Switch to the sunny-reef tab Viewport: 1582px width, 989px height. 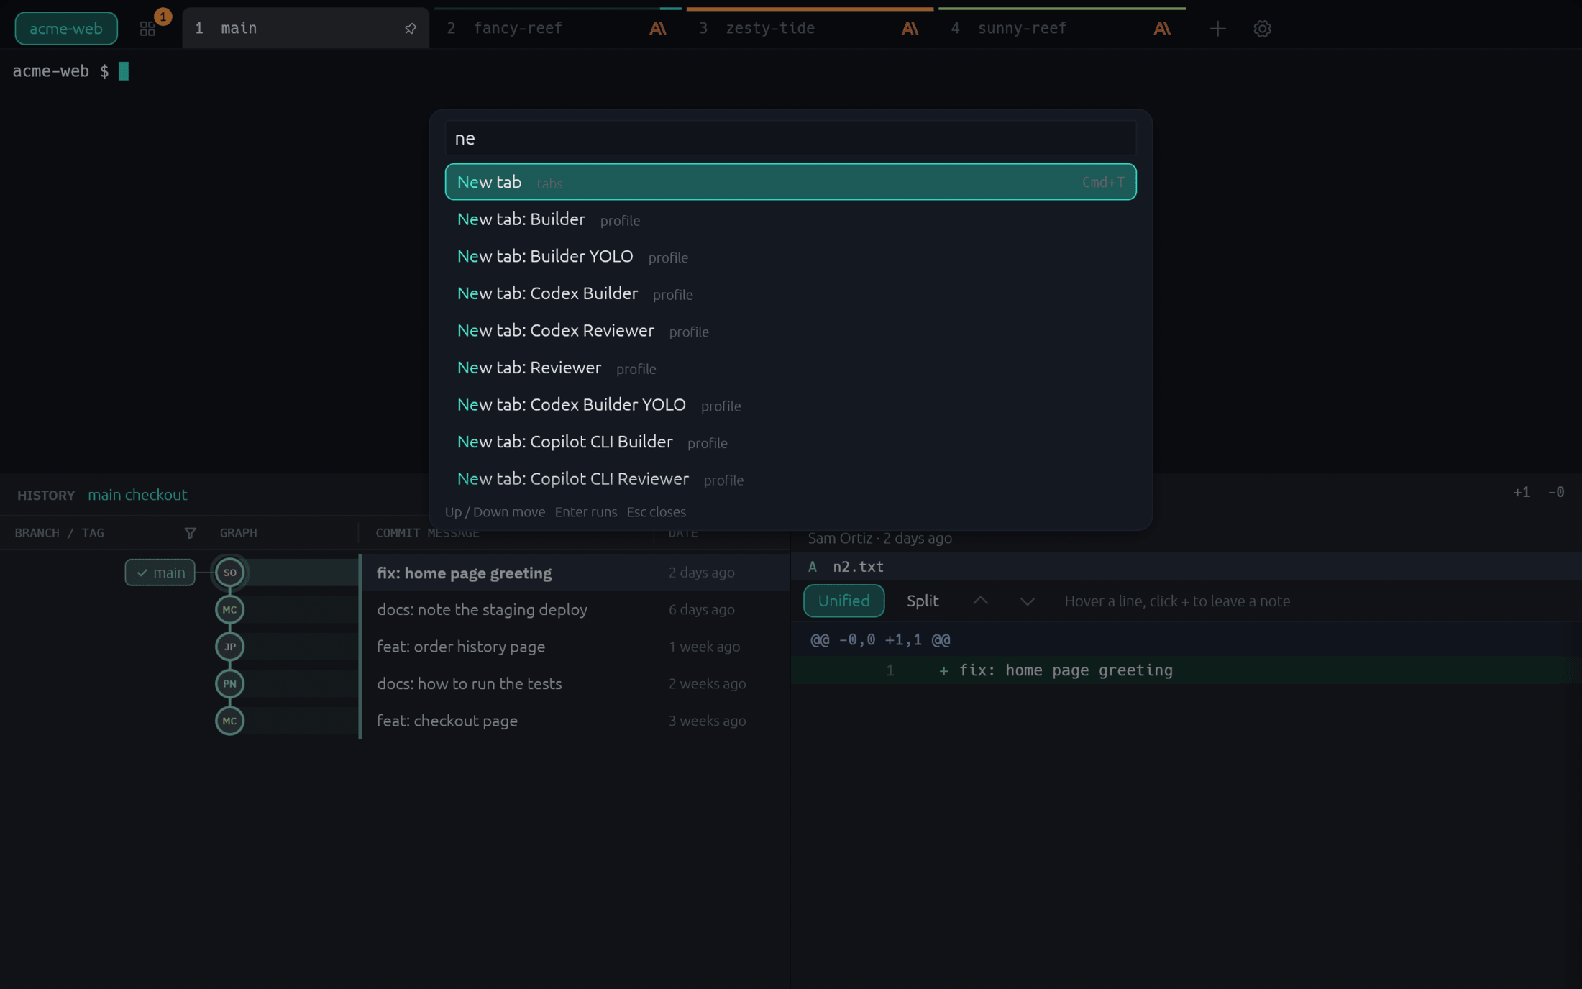tap(1062, 29)
